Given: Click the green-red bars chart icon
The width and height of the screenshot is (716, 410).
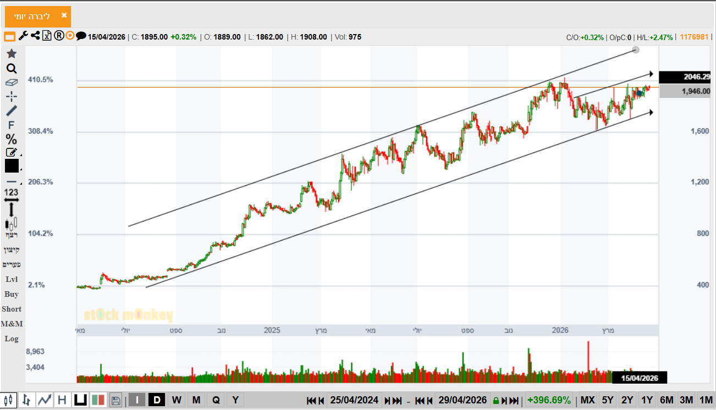Looking at the screenshot, I should [98, 400].
